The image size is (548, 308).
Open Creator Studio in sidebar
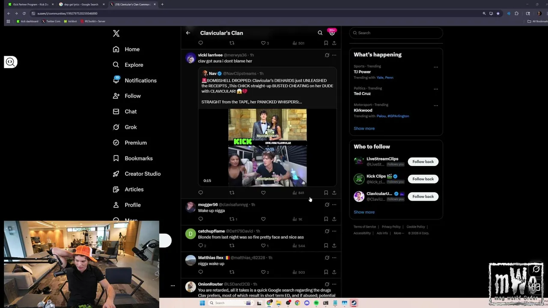click(x=137, y=174)
